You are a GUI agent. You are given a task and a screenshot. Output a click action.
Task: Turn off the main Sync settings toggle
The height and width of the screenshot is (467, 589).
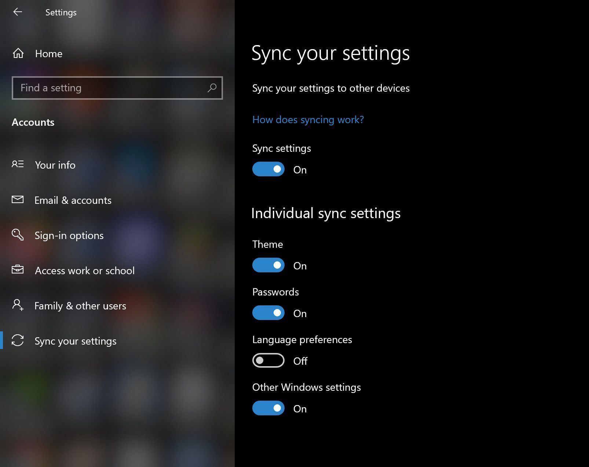tap(268, 169)
